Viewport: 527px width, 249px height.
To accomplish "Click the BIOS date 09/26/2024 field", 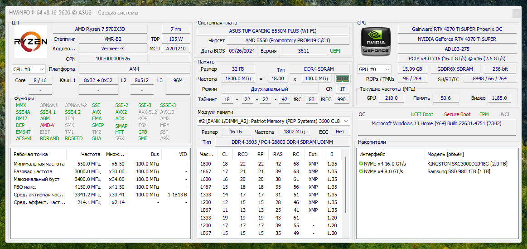I will [243, 51].
